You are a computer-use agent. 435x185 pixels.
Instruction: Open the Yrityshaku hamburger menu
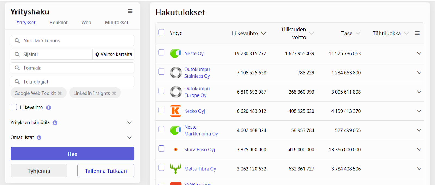[130, 11]
